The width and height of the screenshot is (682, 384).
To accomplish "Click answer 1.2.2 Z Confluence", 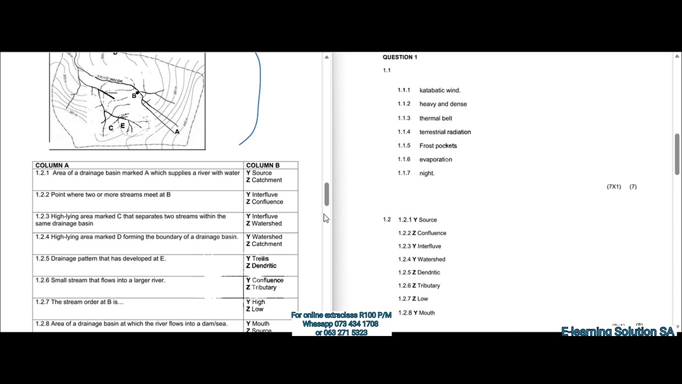I will [422, 233].
